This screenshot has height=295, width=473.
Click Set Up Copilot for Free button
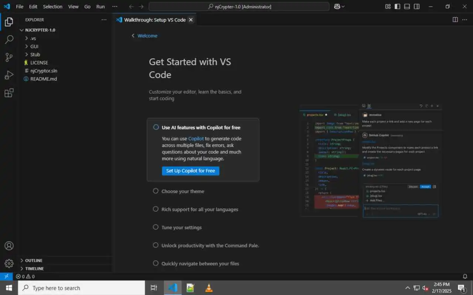190,171
